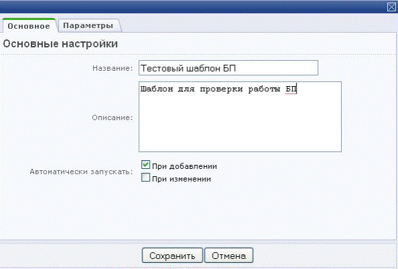Click the blue dialog title bar
398x269 pixels.
click(x=193, y=7)
